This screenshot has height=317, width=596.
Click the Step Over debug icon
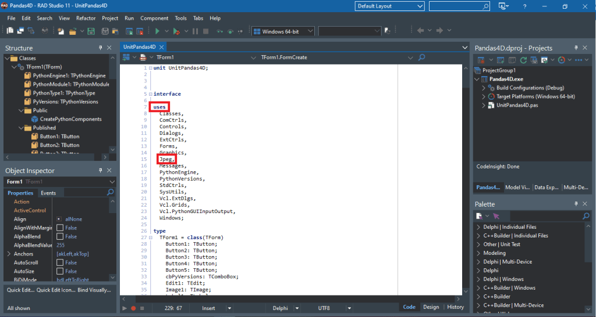pyautogui.click(x=230, y=31)
